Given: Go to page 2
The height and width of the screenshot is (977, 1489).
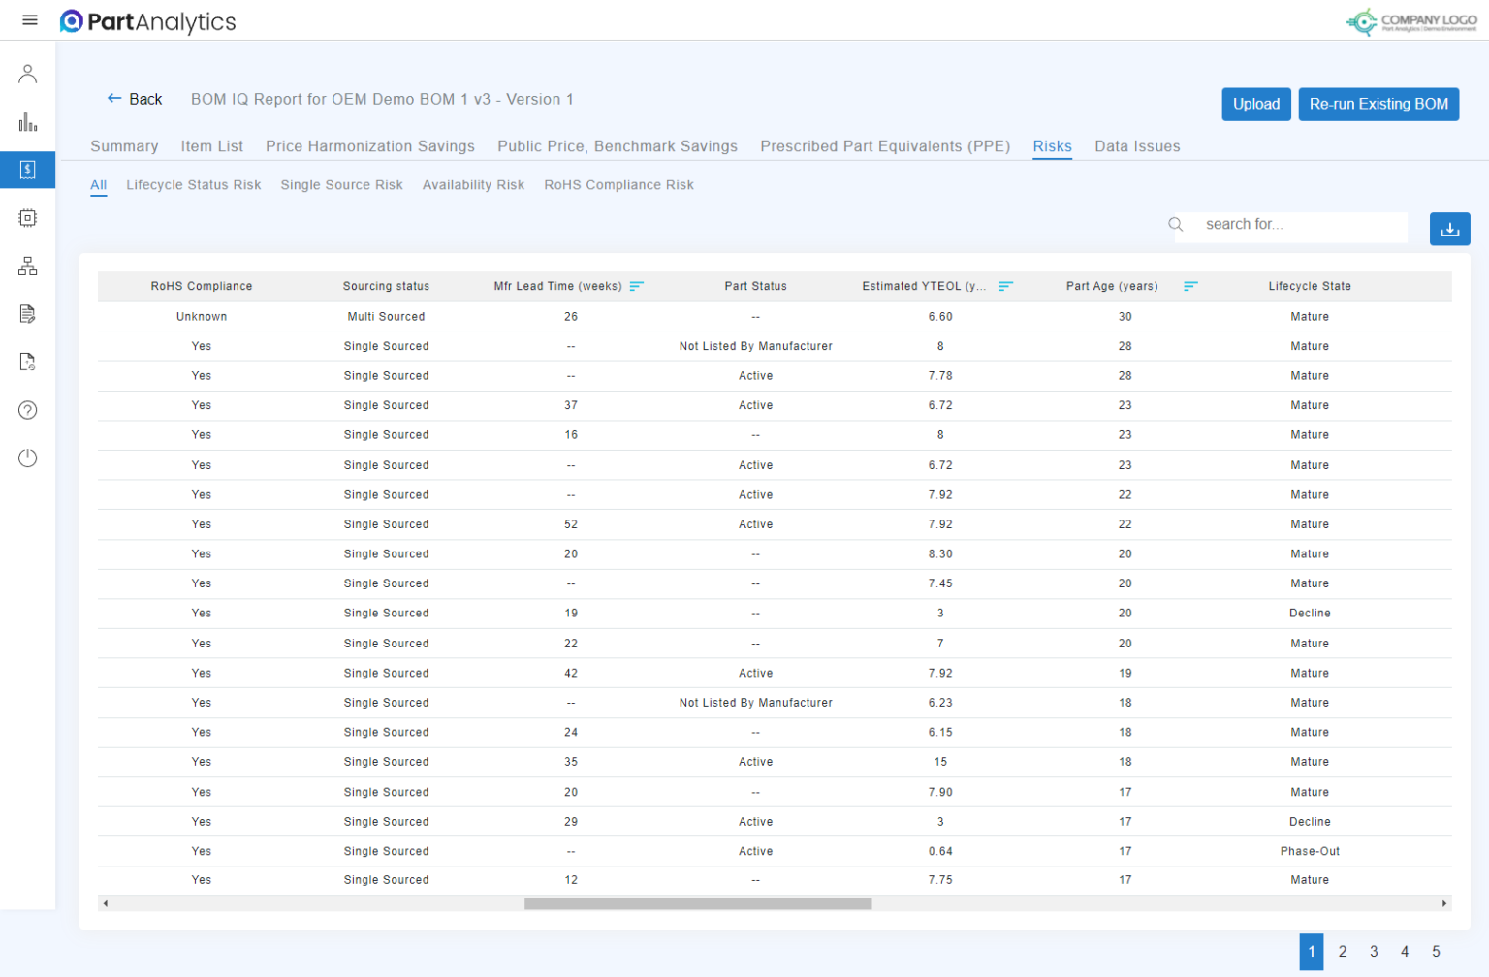Looking at the screenshot, I should click(x=1343, y=952).
